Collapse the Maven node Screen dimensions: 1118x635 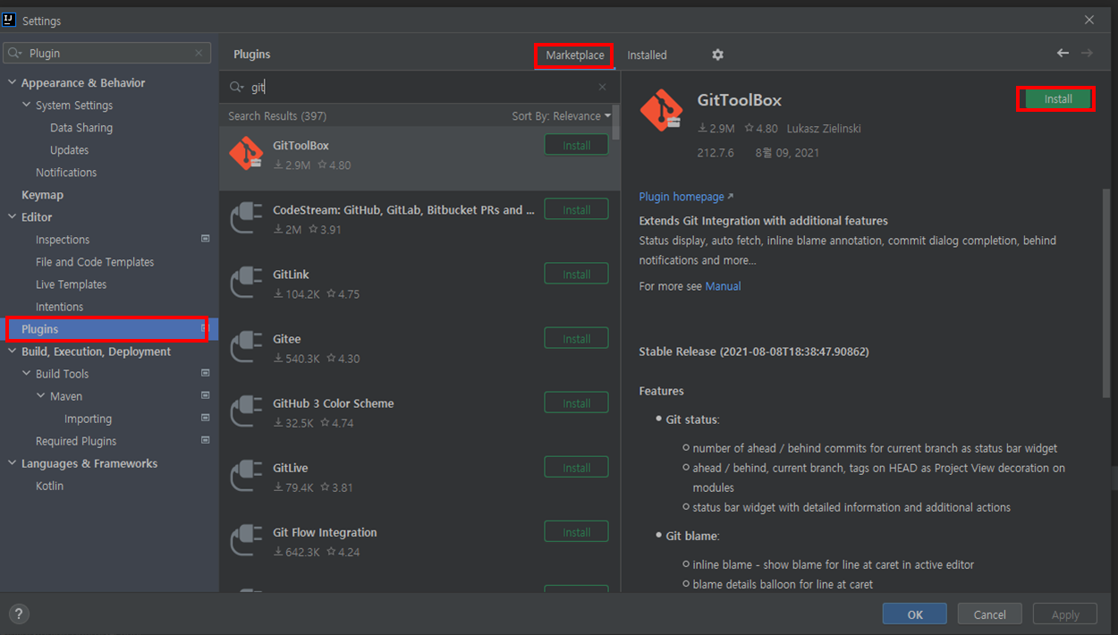point(40,396)
